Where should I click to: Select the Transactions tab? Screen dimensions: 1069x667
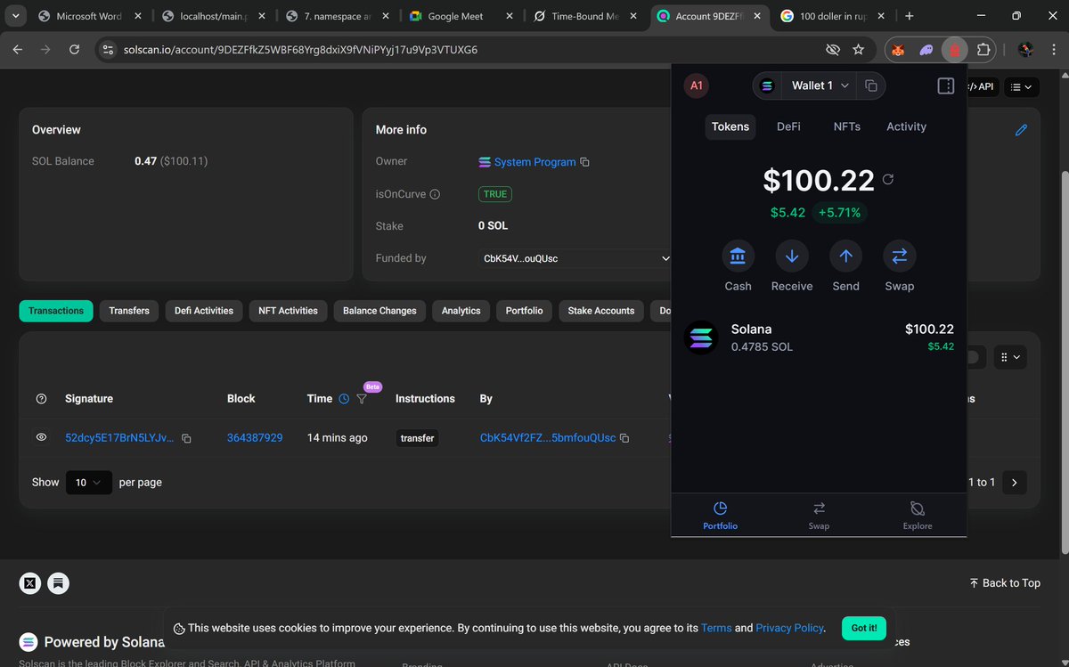(56, 311)
